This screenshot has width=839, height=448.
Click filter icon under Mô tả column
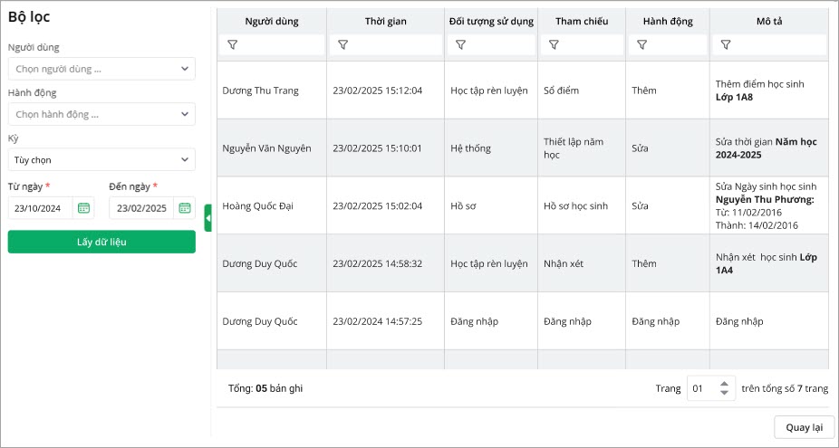tap(725, 44)
